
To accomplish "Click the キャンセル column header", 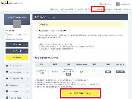I will (120, 64).
